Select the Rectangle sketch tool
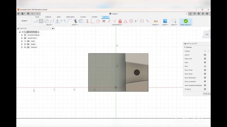Screen dimensions: 227x127 (41, 21)
